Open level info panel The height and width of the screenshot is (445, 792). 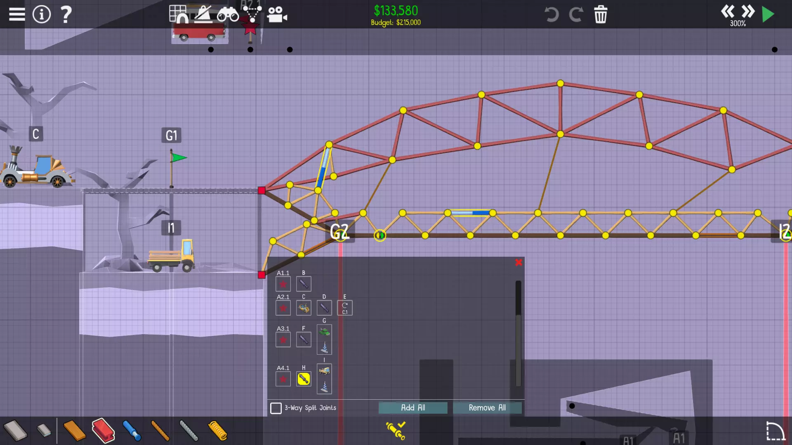click(41, 14)
